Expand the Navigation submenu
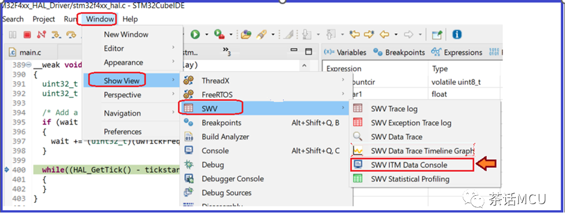Screen dimensions: 565x224 (132, 114)
